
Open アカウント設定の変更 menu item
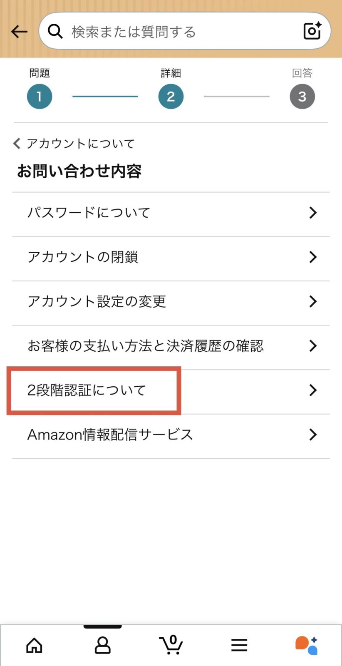point(97,301)
